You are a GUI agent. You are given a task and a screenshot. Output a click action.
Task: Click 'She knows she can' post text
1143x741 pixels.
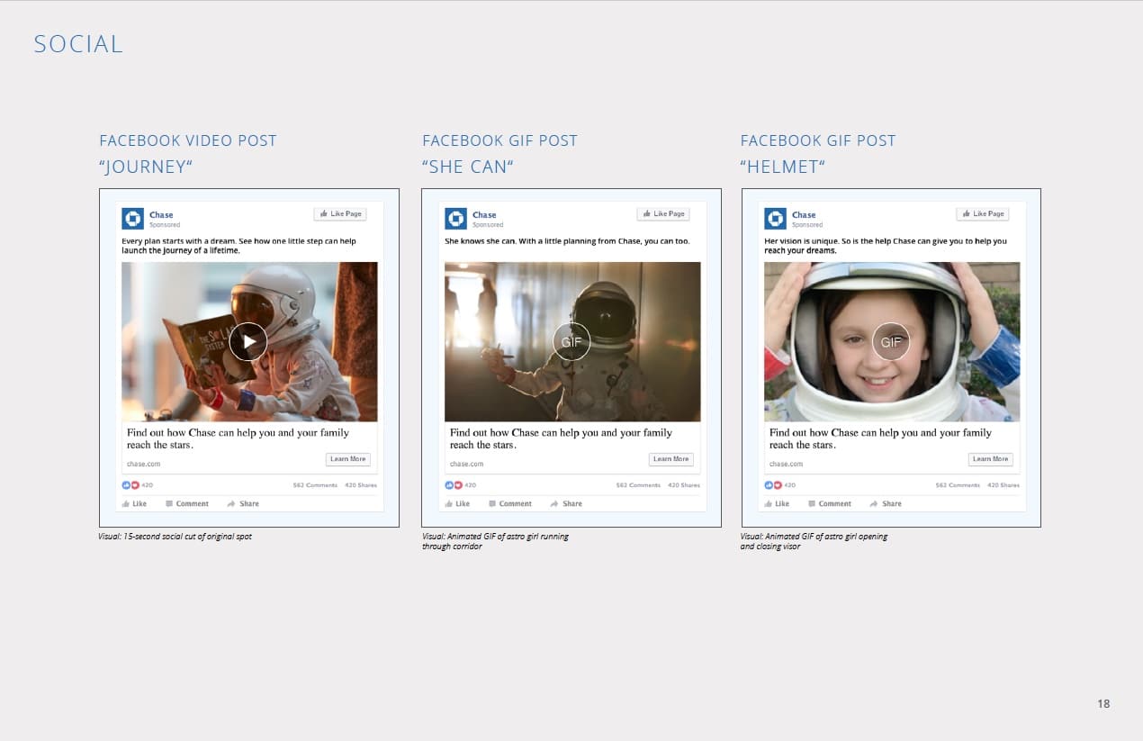pyautogui.click(x=567, y=241)
